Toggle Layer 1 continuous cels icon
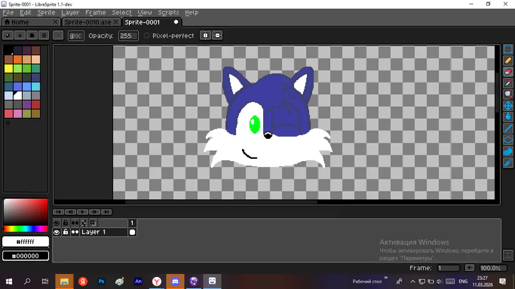Image resolution: width=515 pixels, height=289 pixels. pyautogui.click(x=75, y=232)
